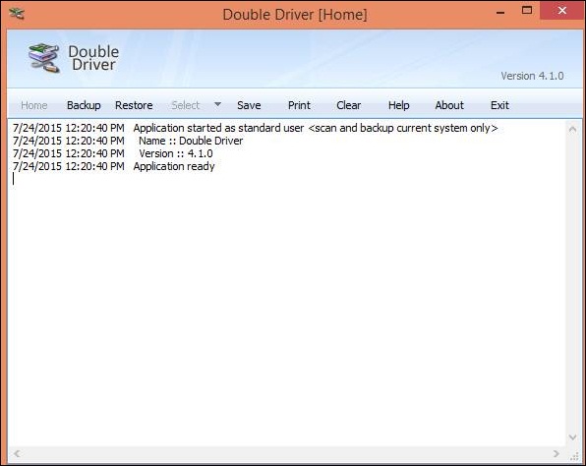The image size is (586, 466).
Task: Switch to the Restore section
Action: [134, 105]
